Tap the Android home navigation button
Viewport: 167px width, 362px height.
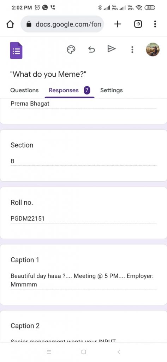click(84, 352)
